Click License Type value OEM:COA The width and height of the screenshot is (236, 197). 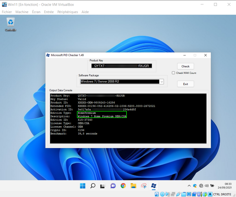coord(83,123)
